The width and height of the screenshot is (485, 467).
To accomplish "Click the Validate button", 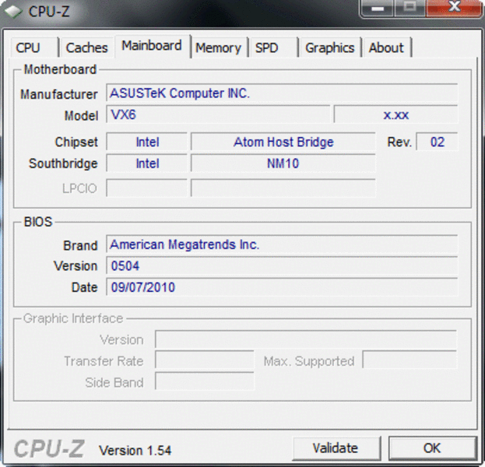I will pos(336,448).
